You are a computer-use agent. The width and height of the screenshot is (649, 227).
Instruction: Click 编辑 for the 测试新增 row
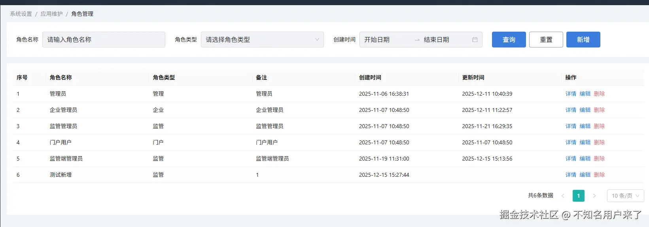pyautogui.click(x=585, y=175)
